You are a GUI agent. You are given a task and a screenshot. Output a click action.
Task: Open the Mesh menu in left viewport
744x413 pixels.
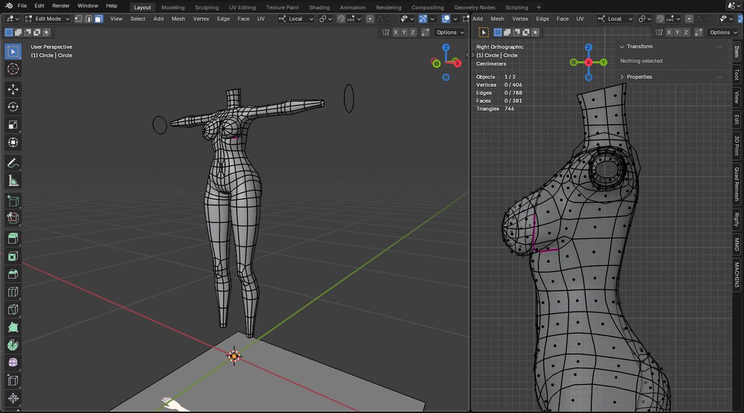click(178, 19)
